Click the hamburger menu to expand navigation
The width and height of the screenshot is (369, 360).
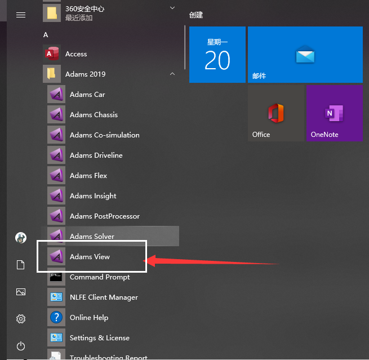click(21, 15)
